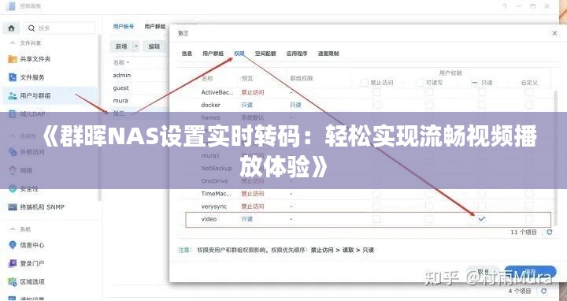Check 可读写 for the video folder
The height and width of the screenshot is (301, 567).
point(429,219)
